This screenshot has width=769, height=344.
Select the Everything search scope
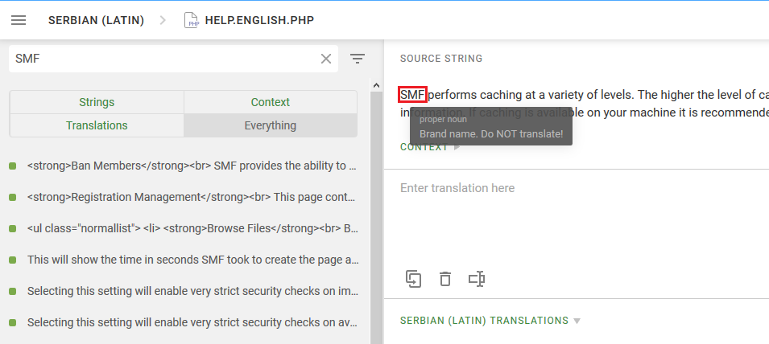coord(271,125)
